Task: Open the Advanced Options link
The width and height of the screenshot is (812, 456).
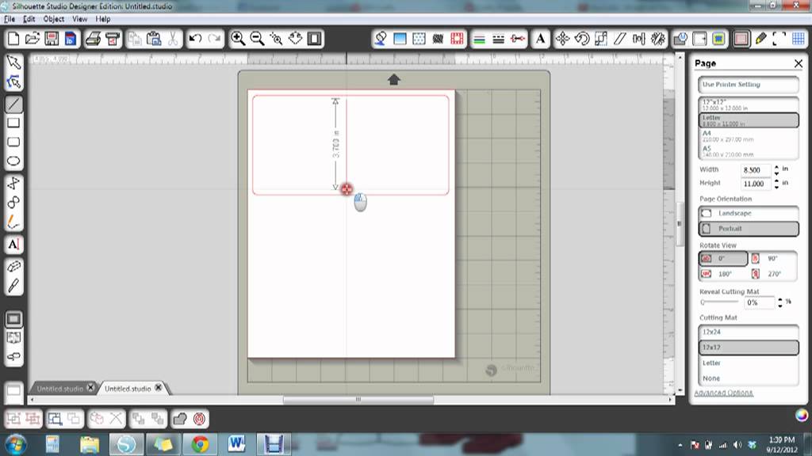Action: click(x=723, y=393)
